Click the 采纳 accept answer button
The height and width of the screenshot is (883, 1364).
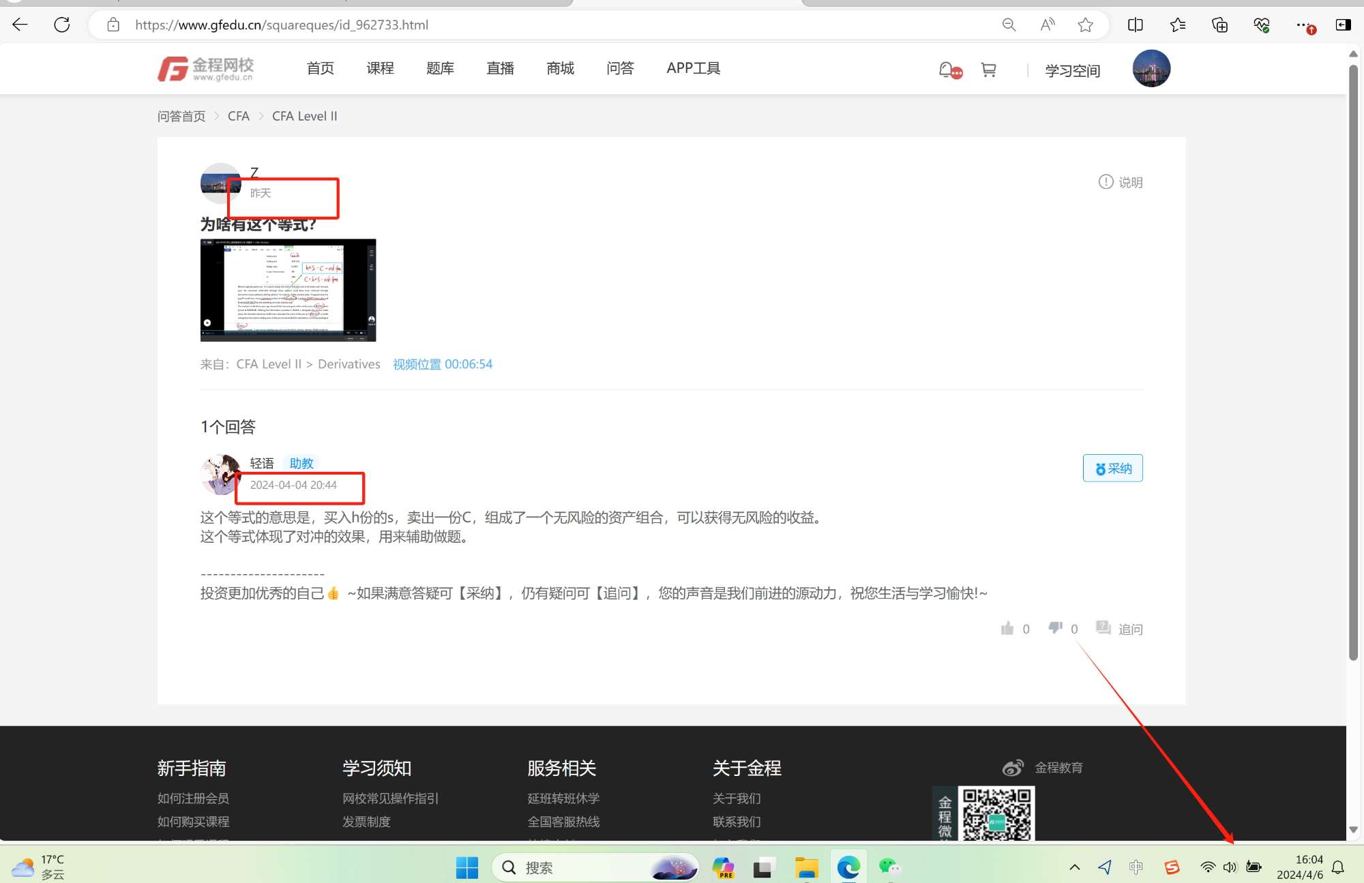[x=1112, y=468]
